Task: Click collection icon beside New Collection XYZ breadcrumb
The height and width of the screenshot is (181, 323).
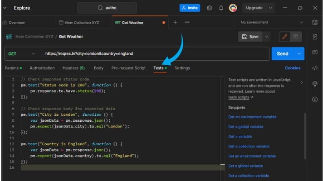Action: (x=9, y=37)
